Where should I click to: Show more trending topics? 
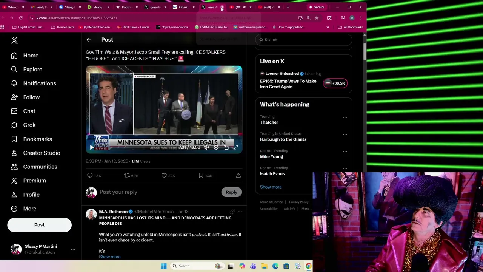271,187
